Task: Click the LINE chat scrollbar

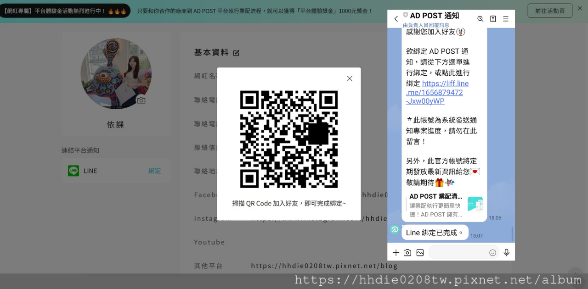Action: 512,233
